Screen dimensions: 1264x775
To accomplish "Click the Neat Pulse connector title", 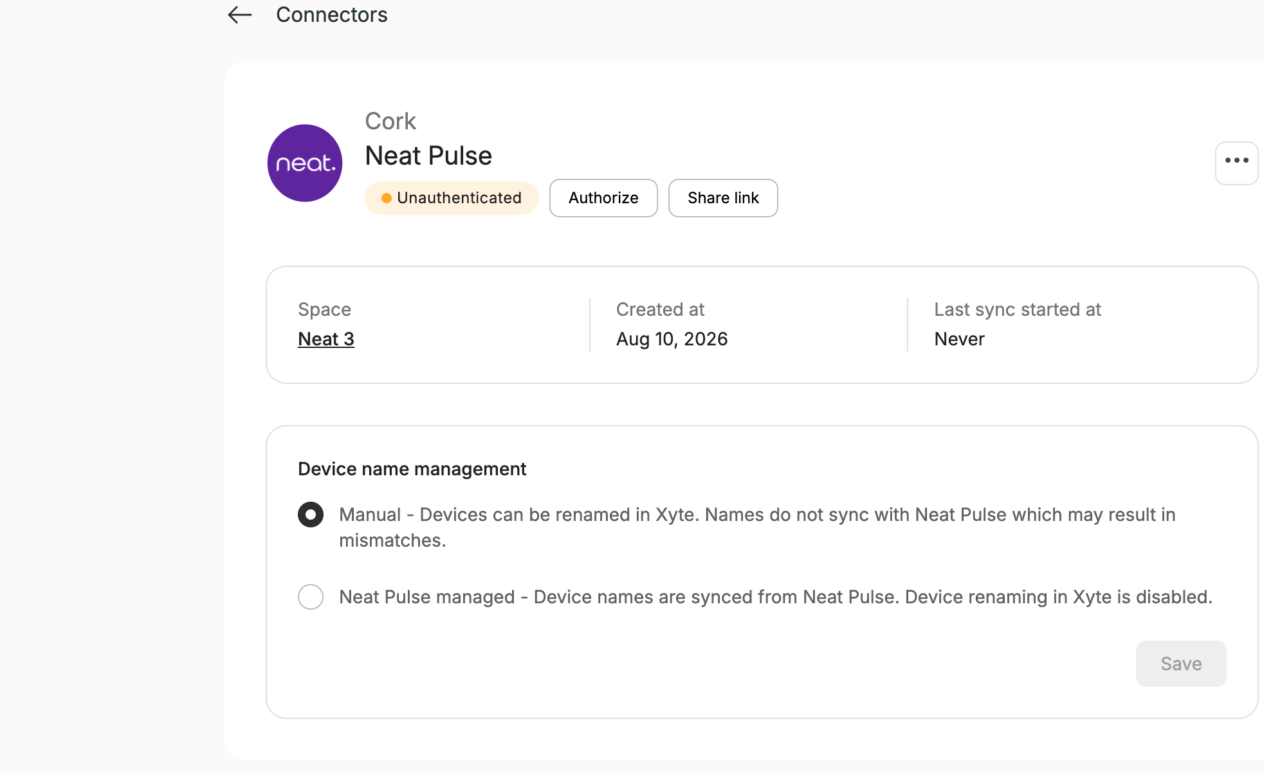I will point(428,156).
